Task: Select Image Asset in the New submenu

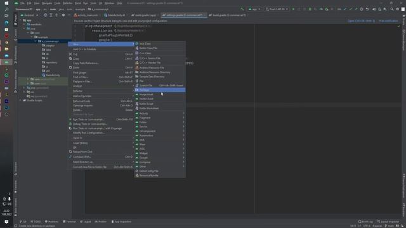Action: [x=160, y=94]
